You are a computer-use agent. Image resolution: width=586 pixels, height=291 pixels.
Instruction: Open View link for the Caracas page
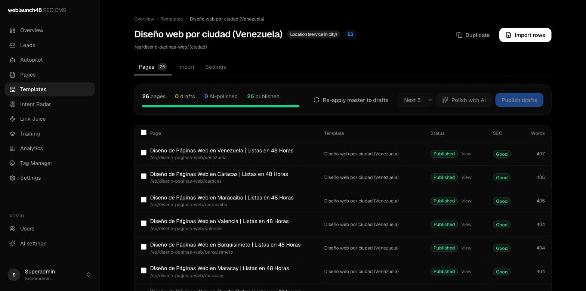[x=466, y=177]
